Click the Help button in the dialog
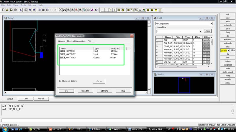The height and width of the screenshot is (132, 236). tap(123, 91)
